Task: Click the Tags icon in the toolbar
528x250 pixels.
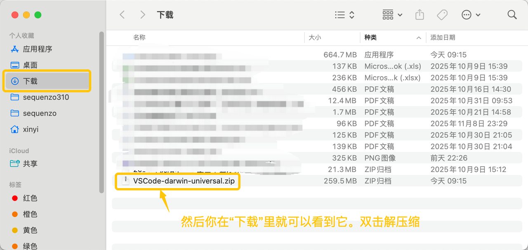Action: pyautogui.click(x=442, y=14)
